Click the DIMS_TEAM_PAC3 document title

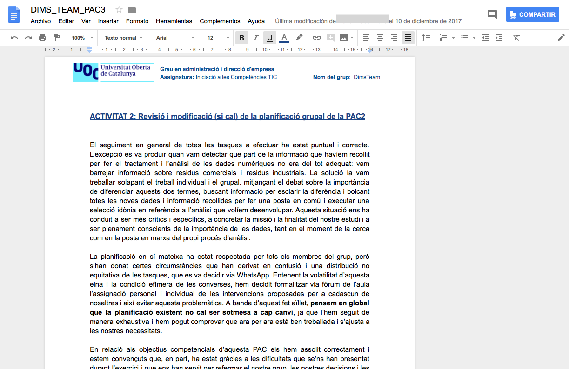pos(68,9)
